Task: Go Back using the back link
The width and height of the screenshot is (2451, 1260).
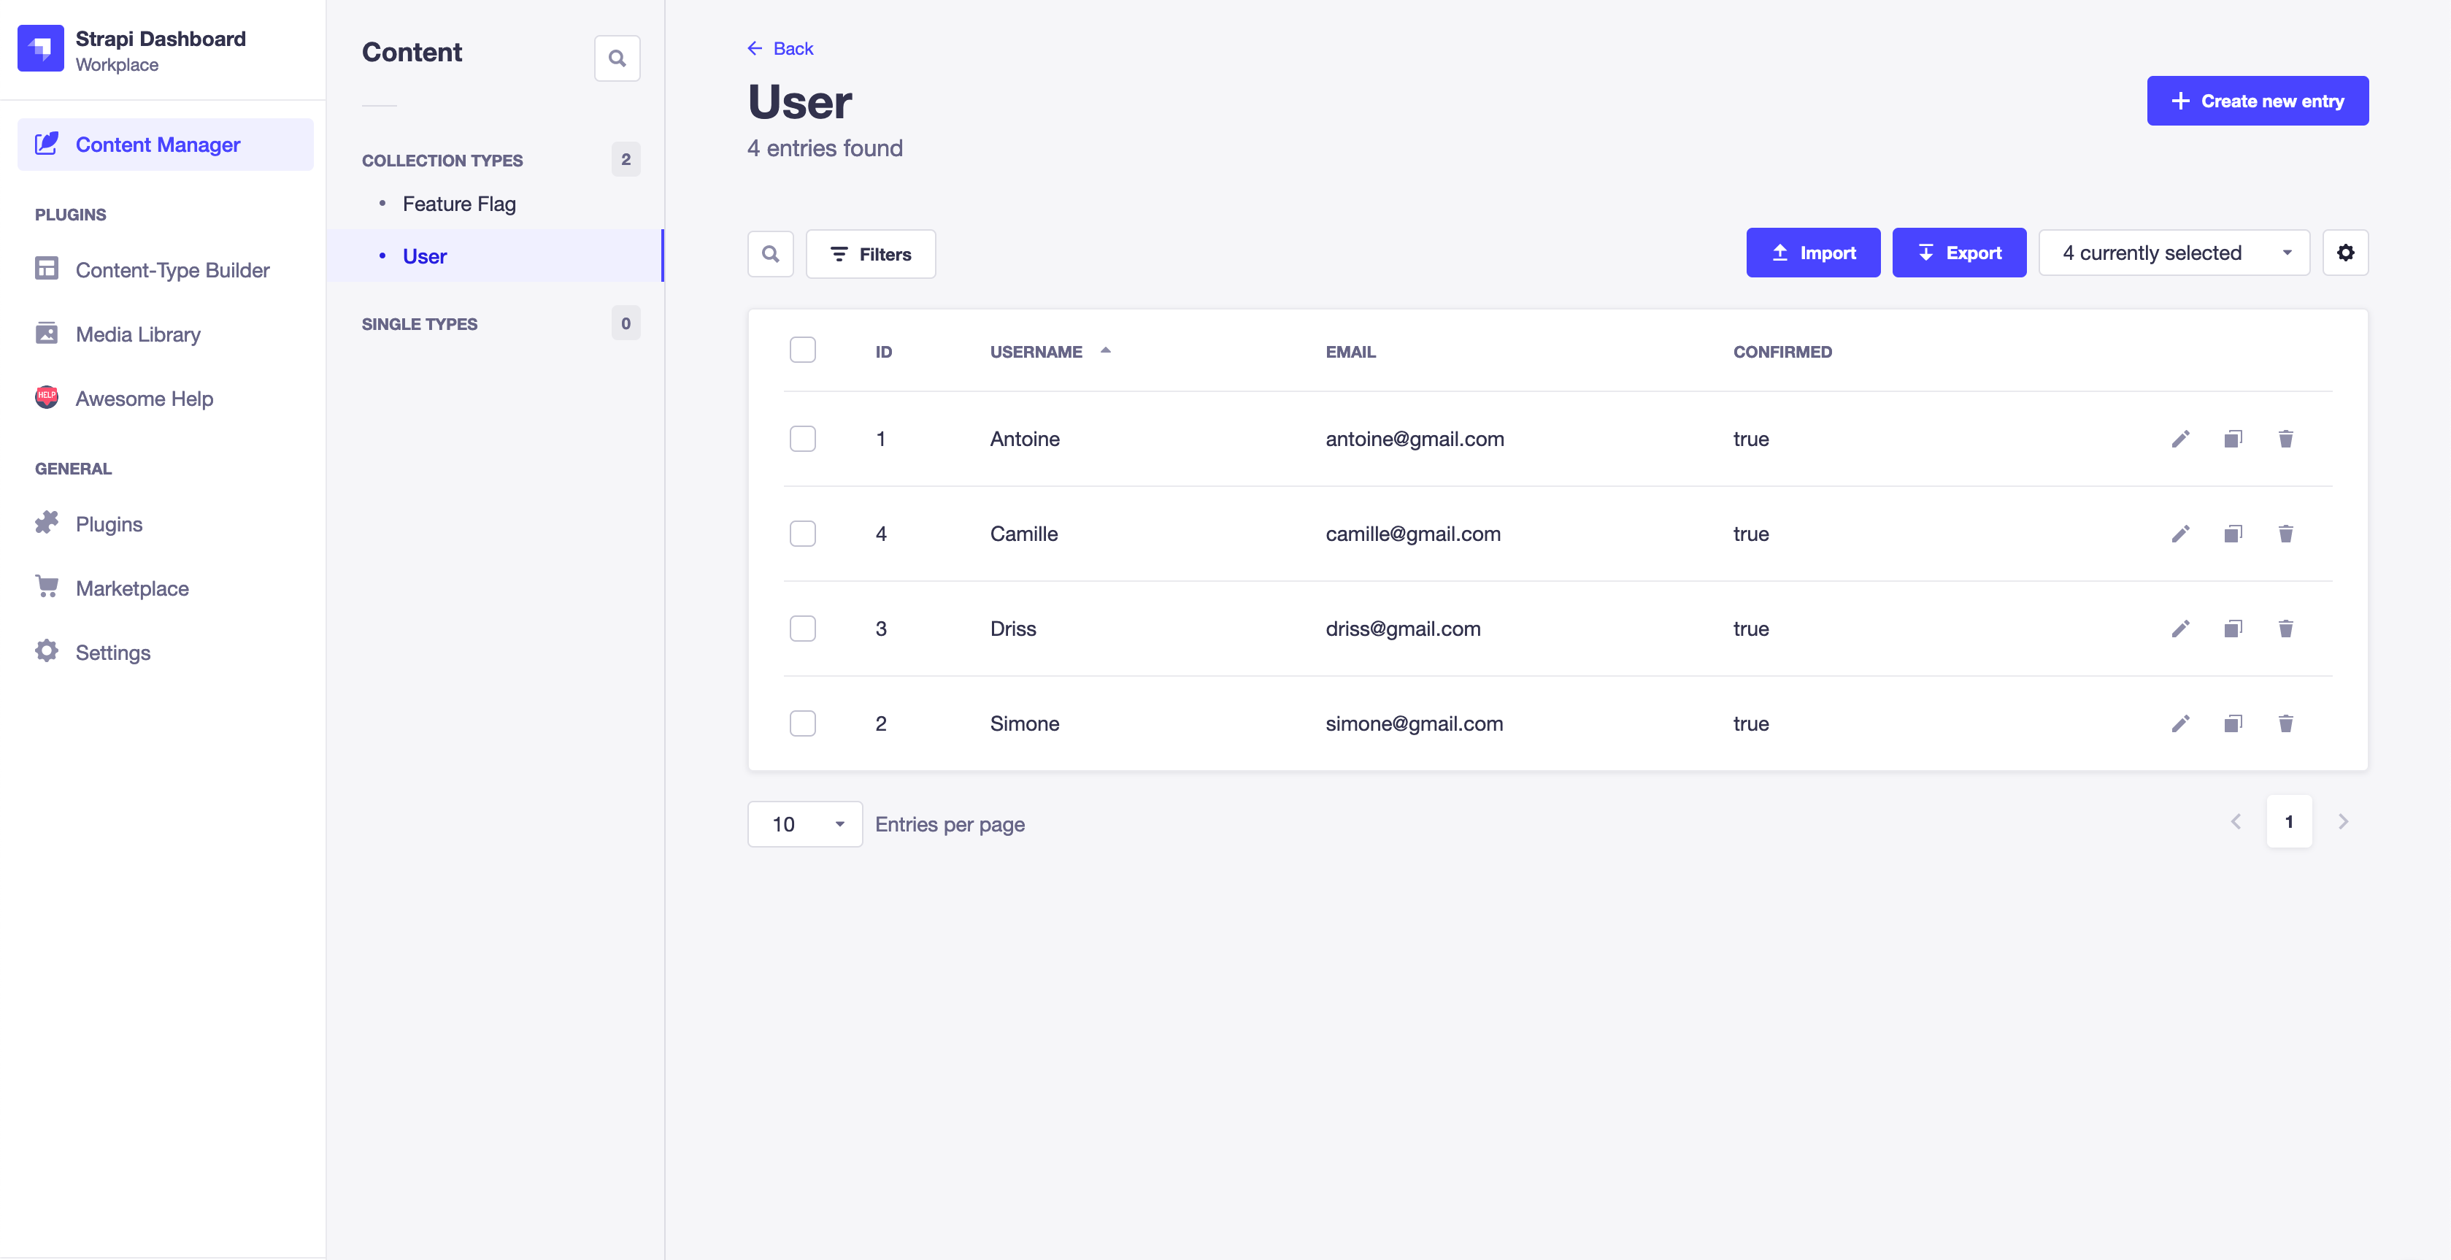Action: coord(780,47)
